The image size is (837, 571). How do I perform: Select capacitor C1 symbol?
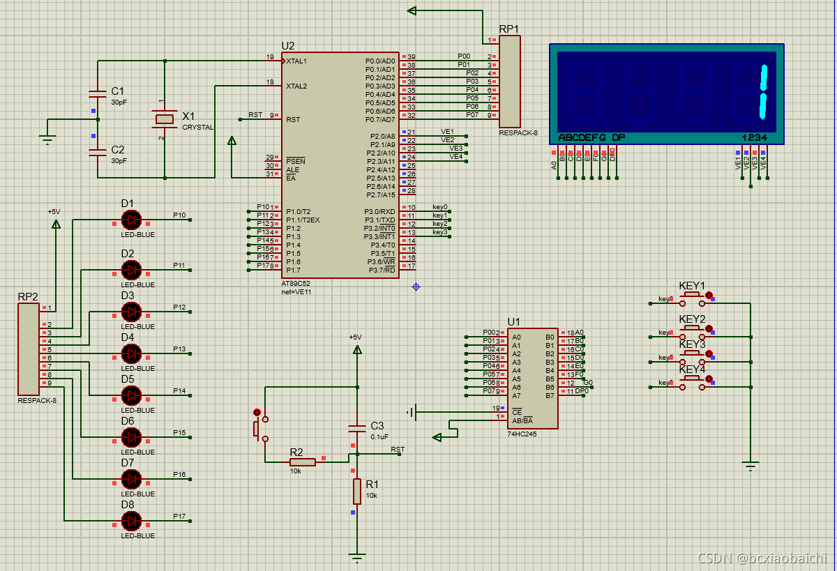pyautogui.click(x=97, y=93)
